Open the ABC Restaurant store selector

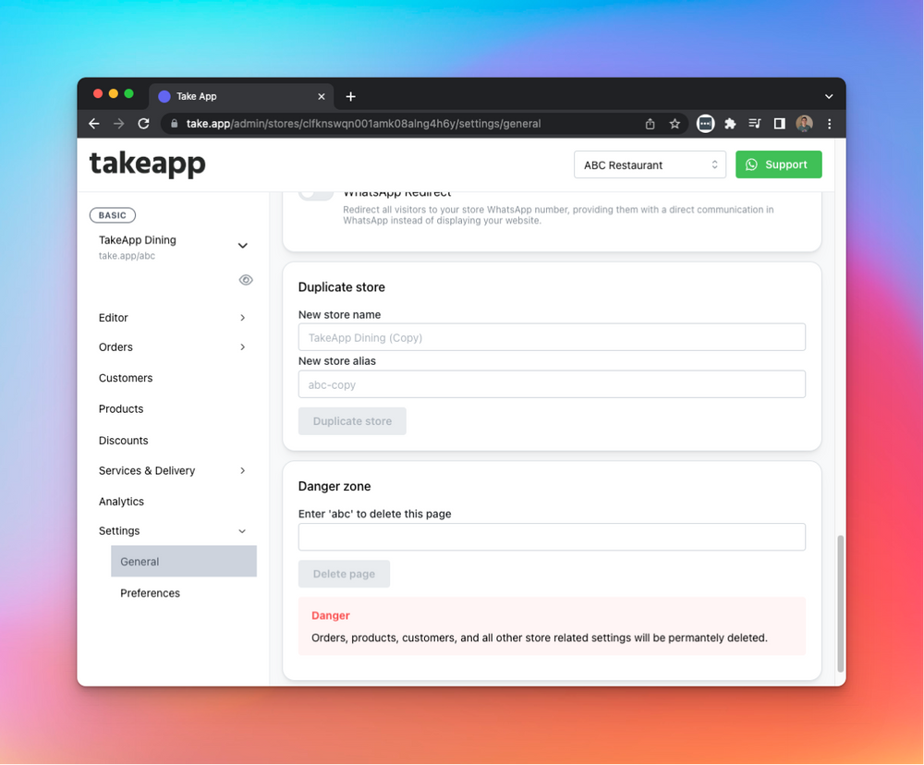click(650, 165)
